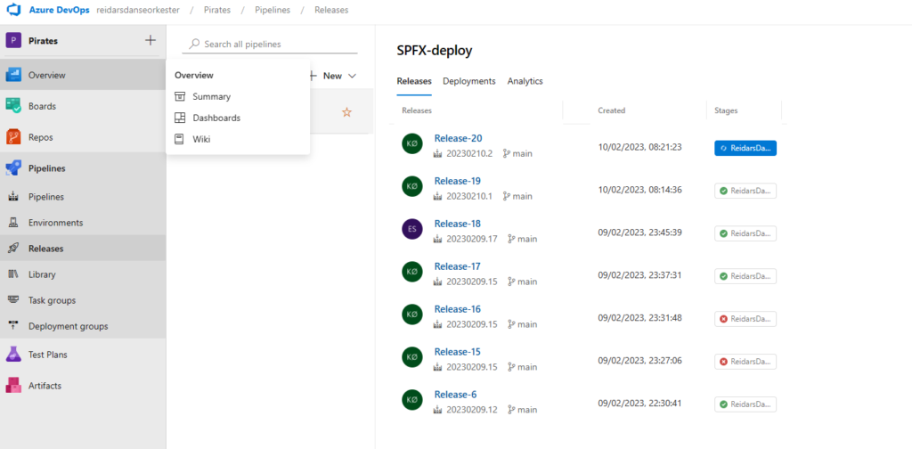Select Deployment groups in the sidebar

[x=83, y=326]
